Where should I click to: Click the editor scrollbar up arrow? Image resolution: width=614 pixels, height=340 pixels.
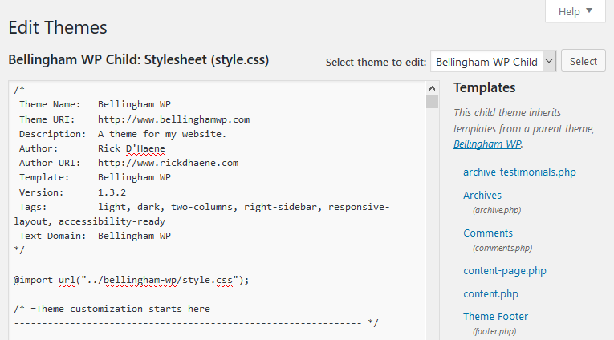click(x=433, y=88)
